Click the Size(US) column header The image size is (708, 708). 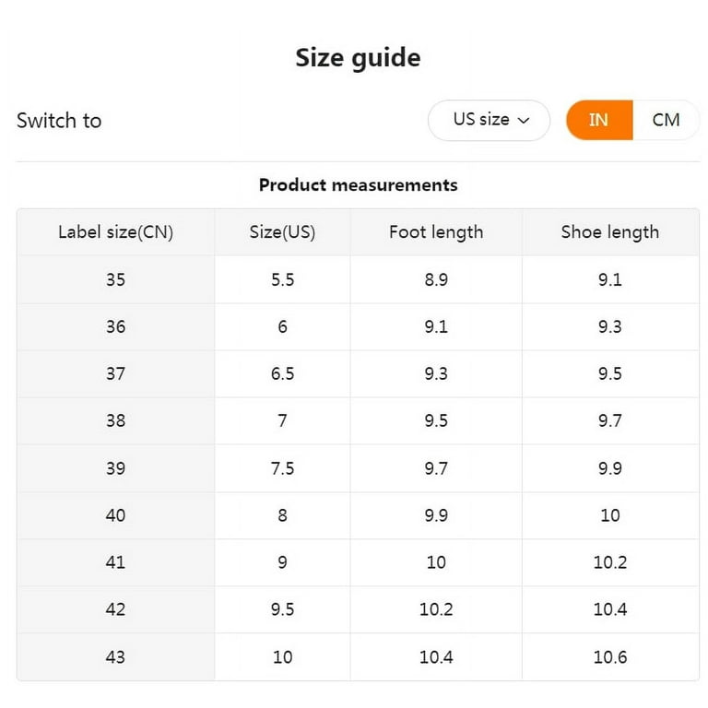pyautogui.click(x=283, y=232)
